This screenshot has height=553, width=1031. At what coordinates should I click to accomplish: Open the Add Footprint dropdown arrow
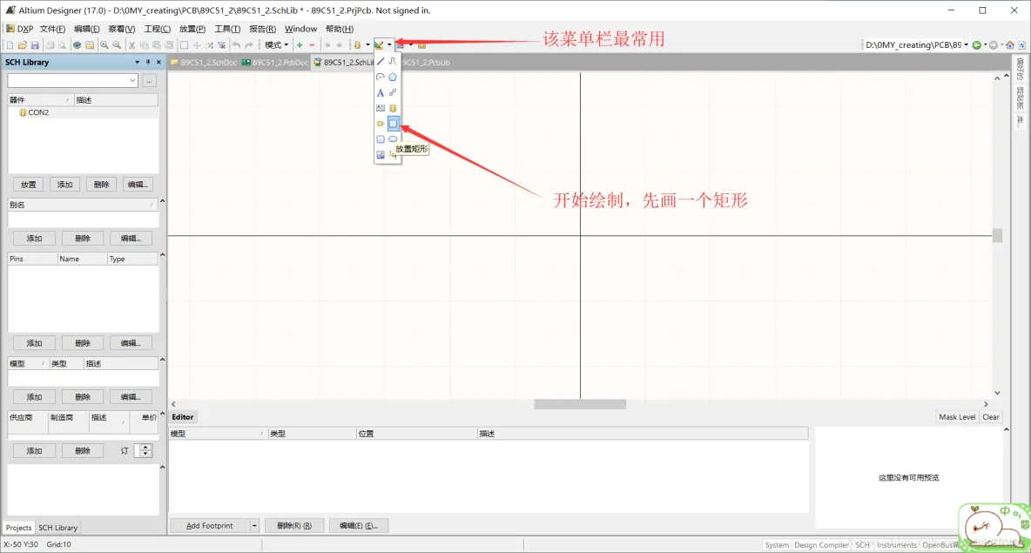pos(254,525)
